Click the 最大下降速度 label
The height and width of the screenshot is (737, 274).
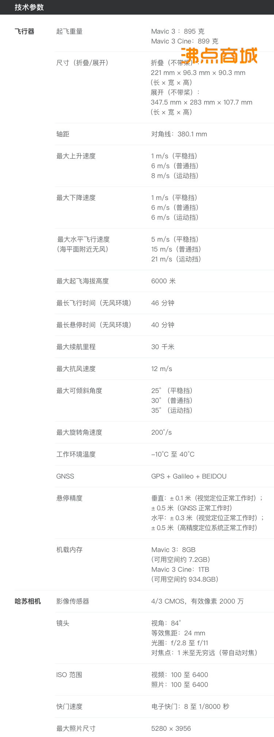tap(76, 198)
